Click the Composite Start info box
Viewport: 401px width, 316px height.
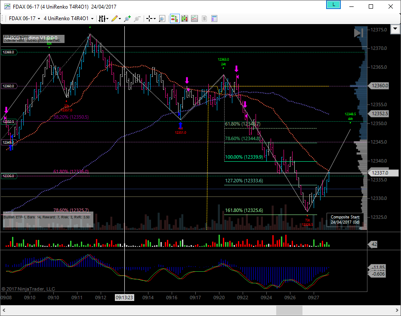[x=345, y=220]
